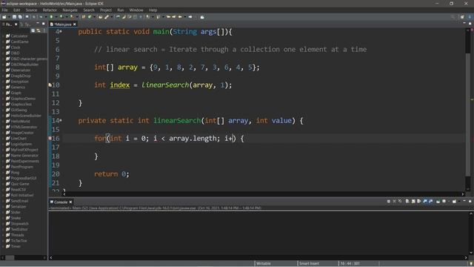Click the Console horizontal scrollbar
The height and width of the screenshot is (267, 474).
258,257
